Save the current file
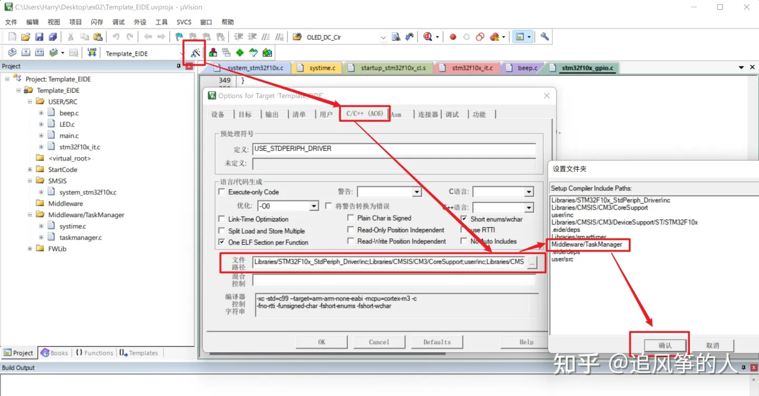This screenshot has width=759, height=396. coord(39,37)
